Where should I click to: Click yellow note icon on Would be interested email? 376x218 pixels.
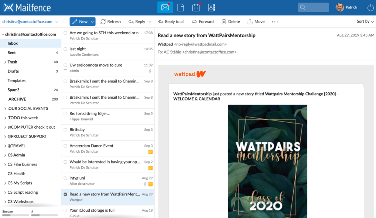150,168
